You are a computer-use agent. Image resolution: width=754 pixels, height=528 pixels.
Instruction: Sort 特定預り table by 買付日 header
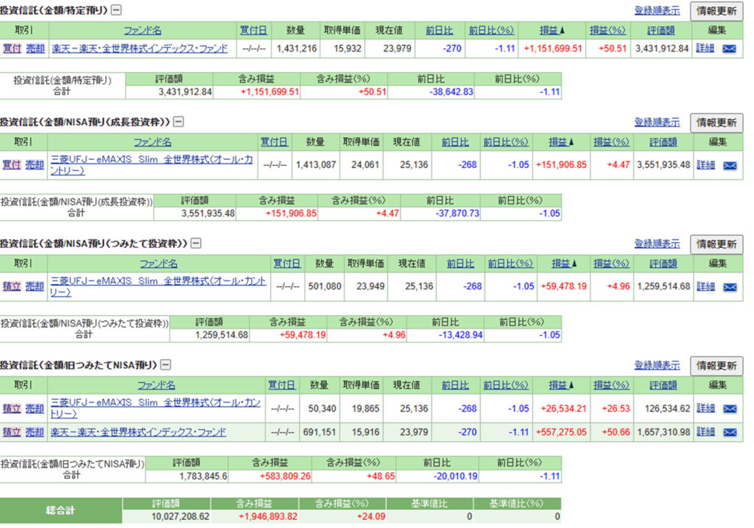(253, 30)
